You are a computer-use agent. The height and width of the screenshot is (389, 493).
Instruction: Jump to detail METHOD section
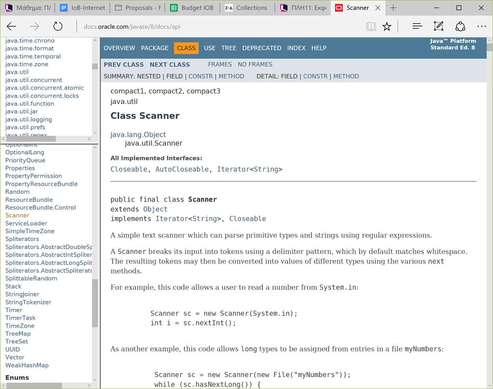346,77
